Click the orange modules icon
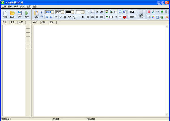170x121 pixels. pos(166,17)
